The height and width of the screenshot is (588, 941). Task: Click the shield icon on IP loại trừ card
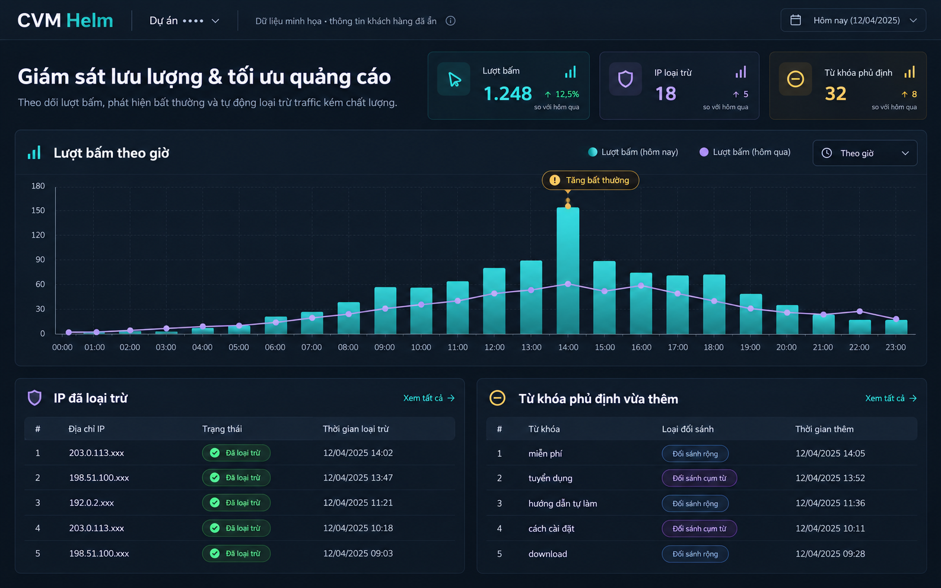pos(625,79)
